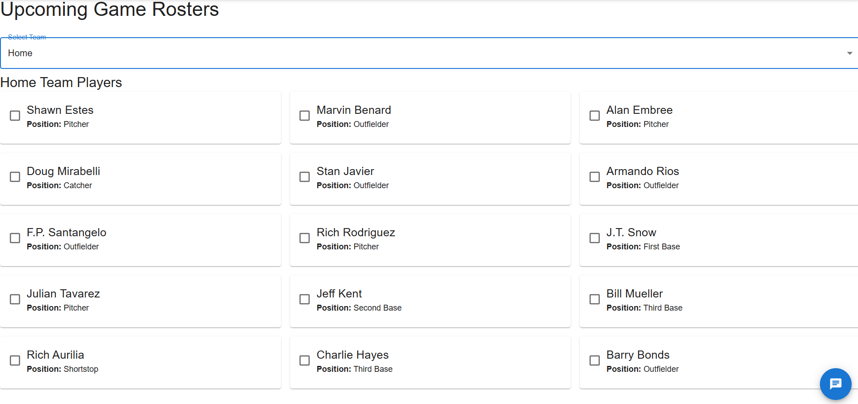Check Rich Aurilia shortstop checkbox

[x=15, y=360]
